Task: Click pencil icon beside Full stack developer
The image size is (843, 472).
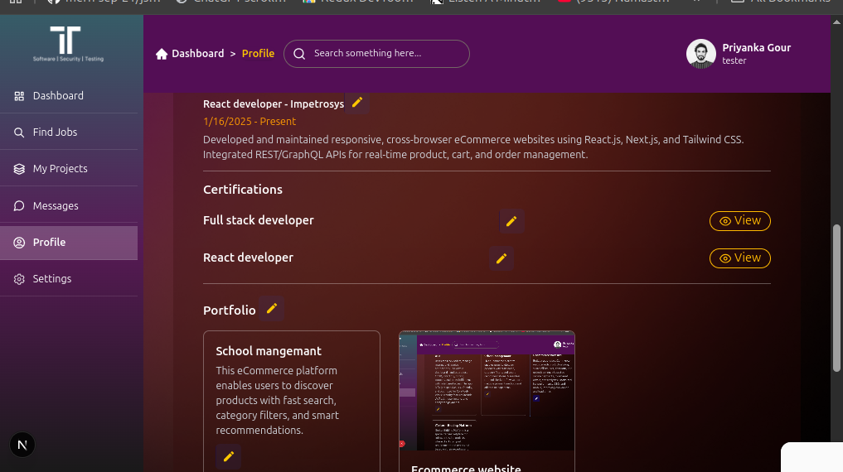Action: tap(511, 221)
